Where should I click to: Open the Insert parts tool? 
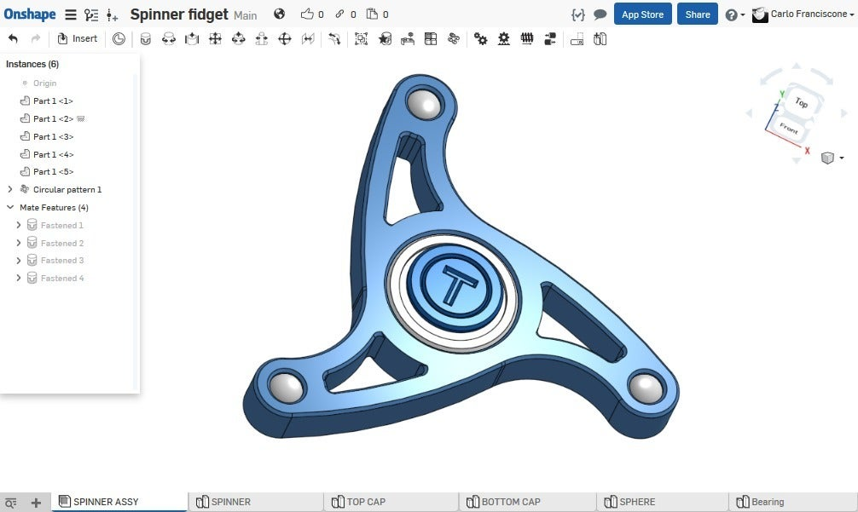78,38
